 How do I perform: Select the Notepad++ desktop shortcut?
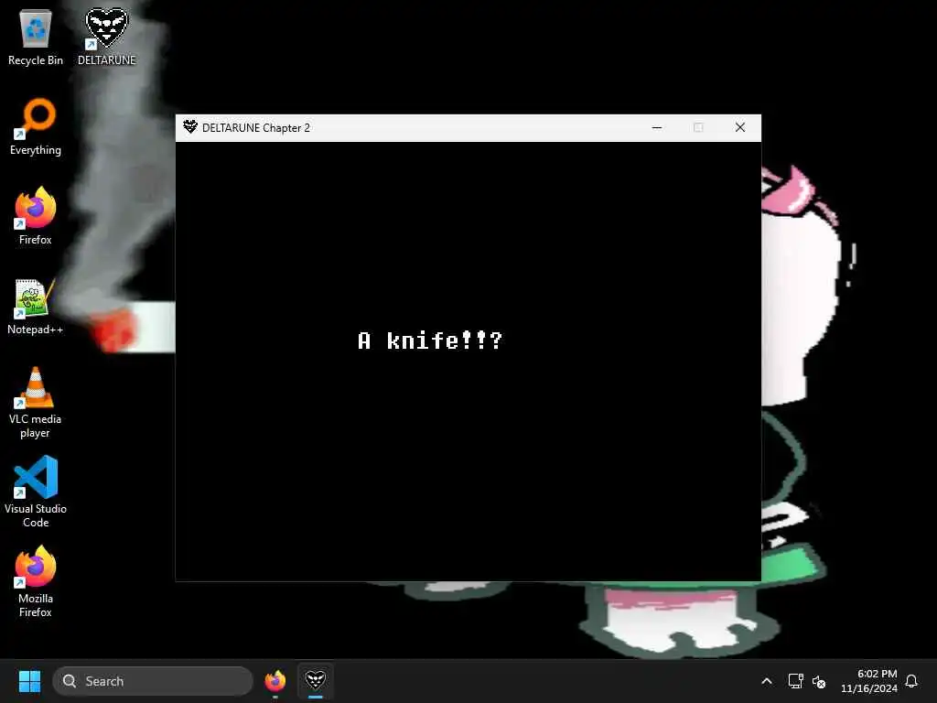pos(36,306)
